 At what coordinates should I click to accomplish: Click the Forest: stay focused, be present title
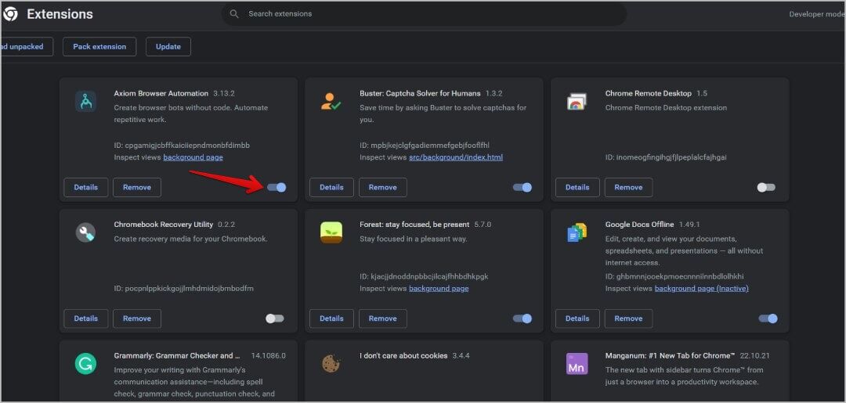click(415, 224)
